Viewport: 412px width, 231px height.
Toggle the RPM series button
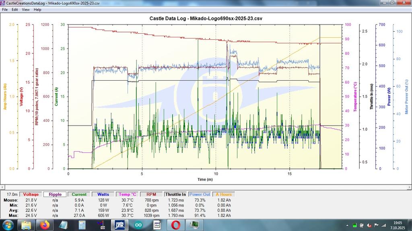coord(152,195)
